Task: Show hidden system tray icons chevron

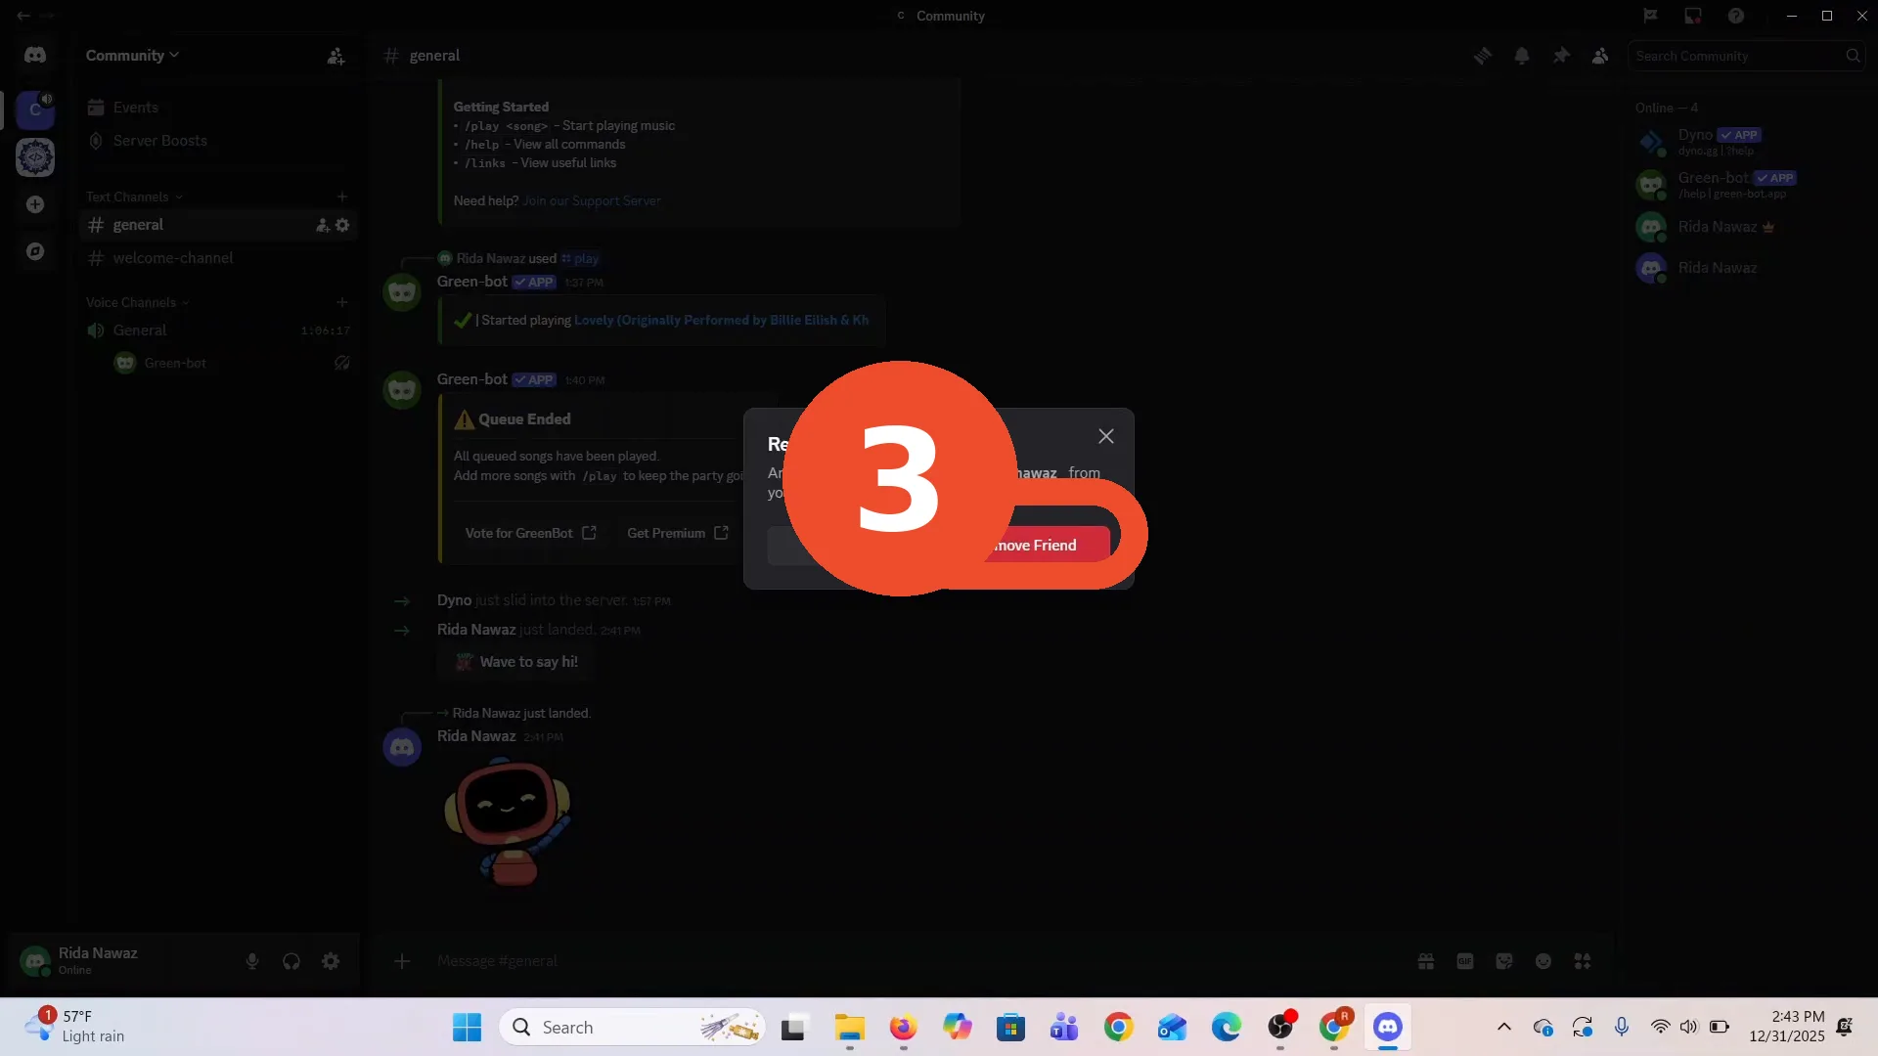Action: click(x=1504, y=1028)
